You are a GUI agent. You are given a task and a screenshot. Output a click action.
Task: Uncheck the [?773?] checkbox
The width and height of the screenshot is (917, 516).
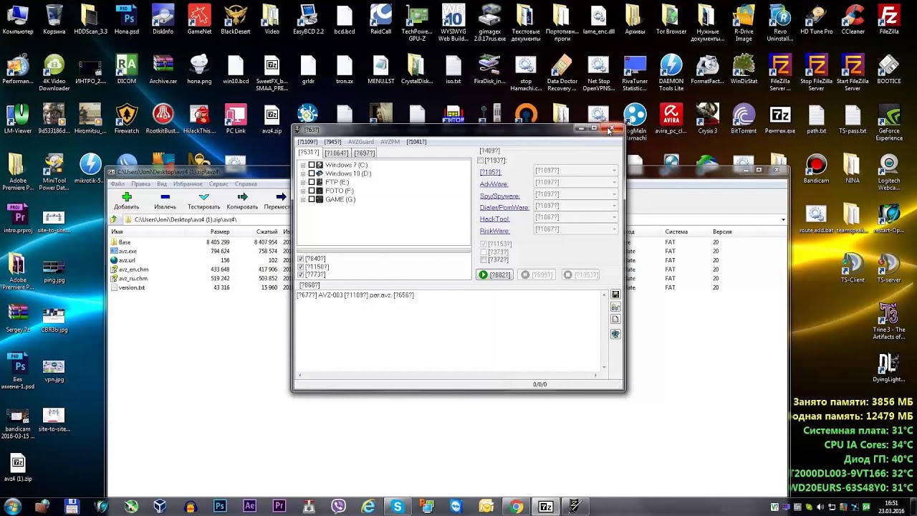[301, 274]
